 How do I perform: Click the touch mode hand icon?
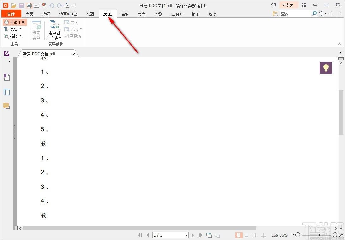[67, 5]
